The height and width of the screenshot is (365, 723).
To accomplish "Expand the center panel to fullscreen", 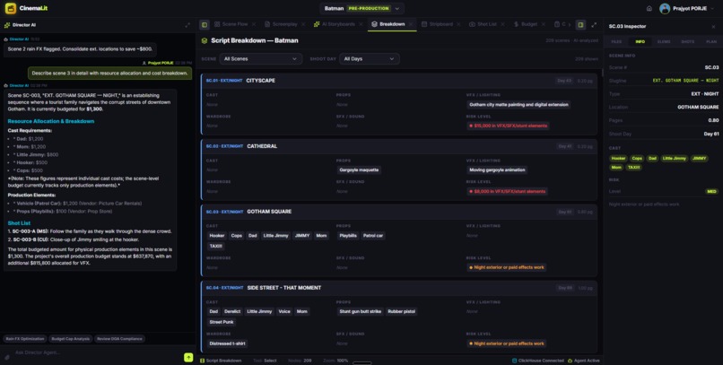I will click(594, 24).
